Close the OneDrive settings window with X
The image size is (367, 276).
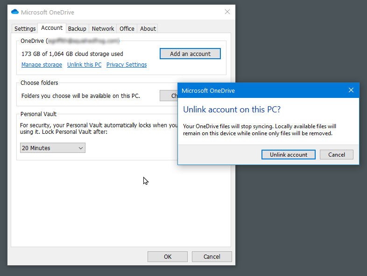(x=227, y=12)
